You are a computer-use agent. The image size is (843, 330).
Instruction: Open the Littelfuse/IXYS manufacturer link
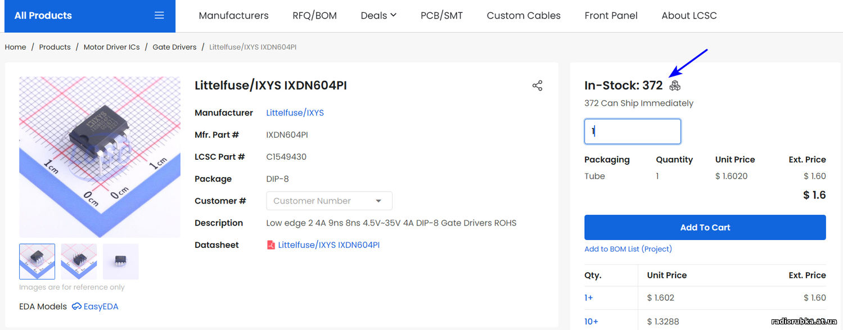tap(295, 113)
